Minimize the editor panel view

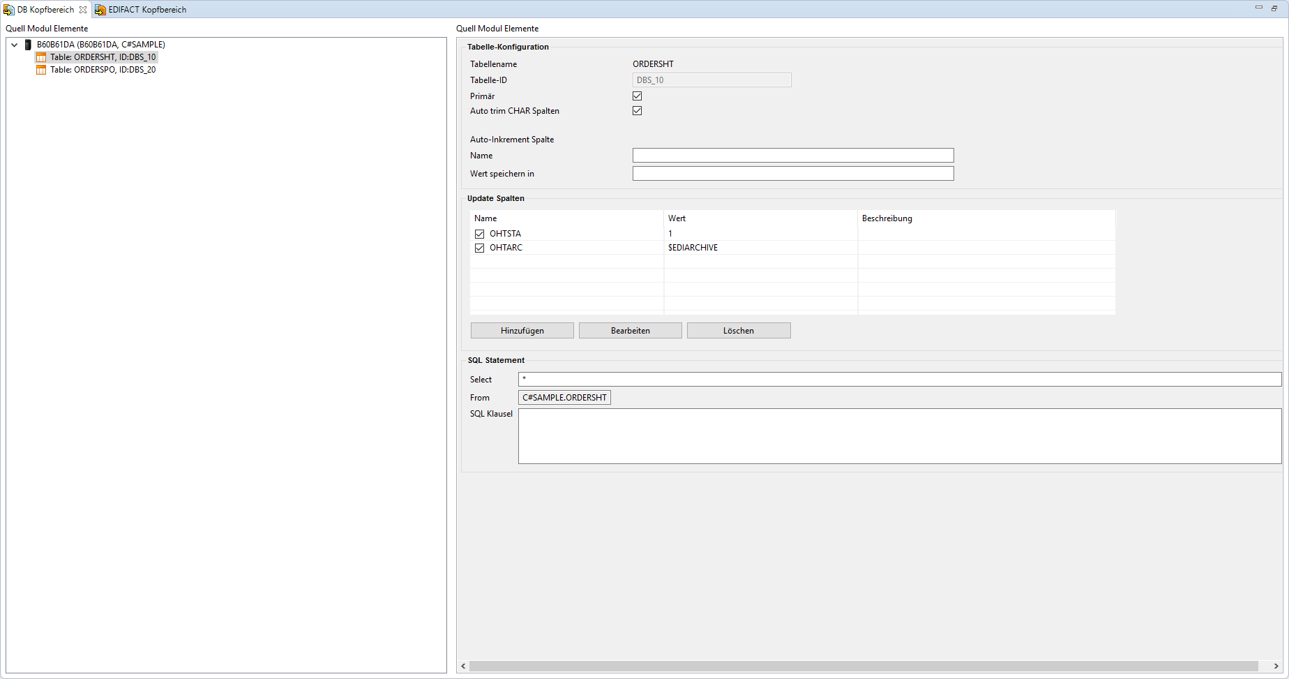click(1259, 8)
